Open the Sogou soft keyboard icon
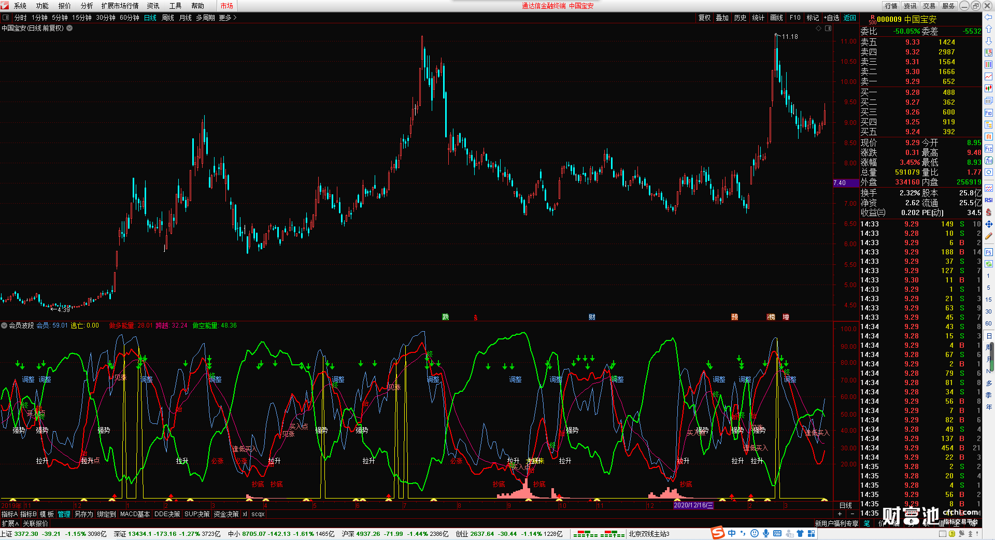995x540 pixels. tap(777, 533)
